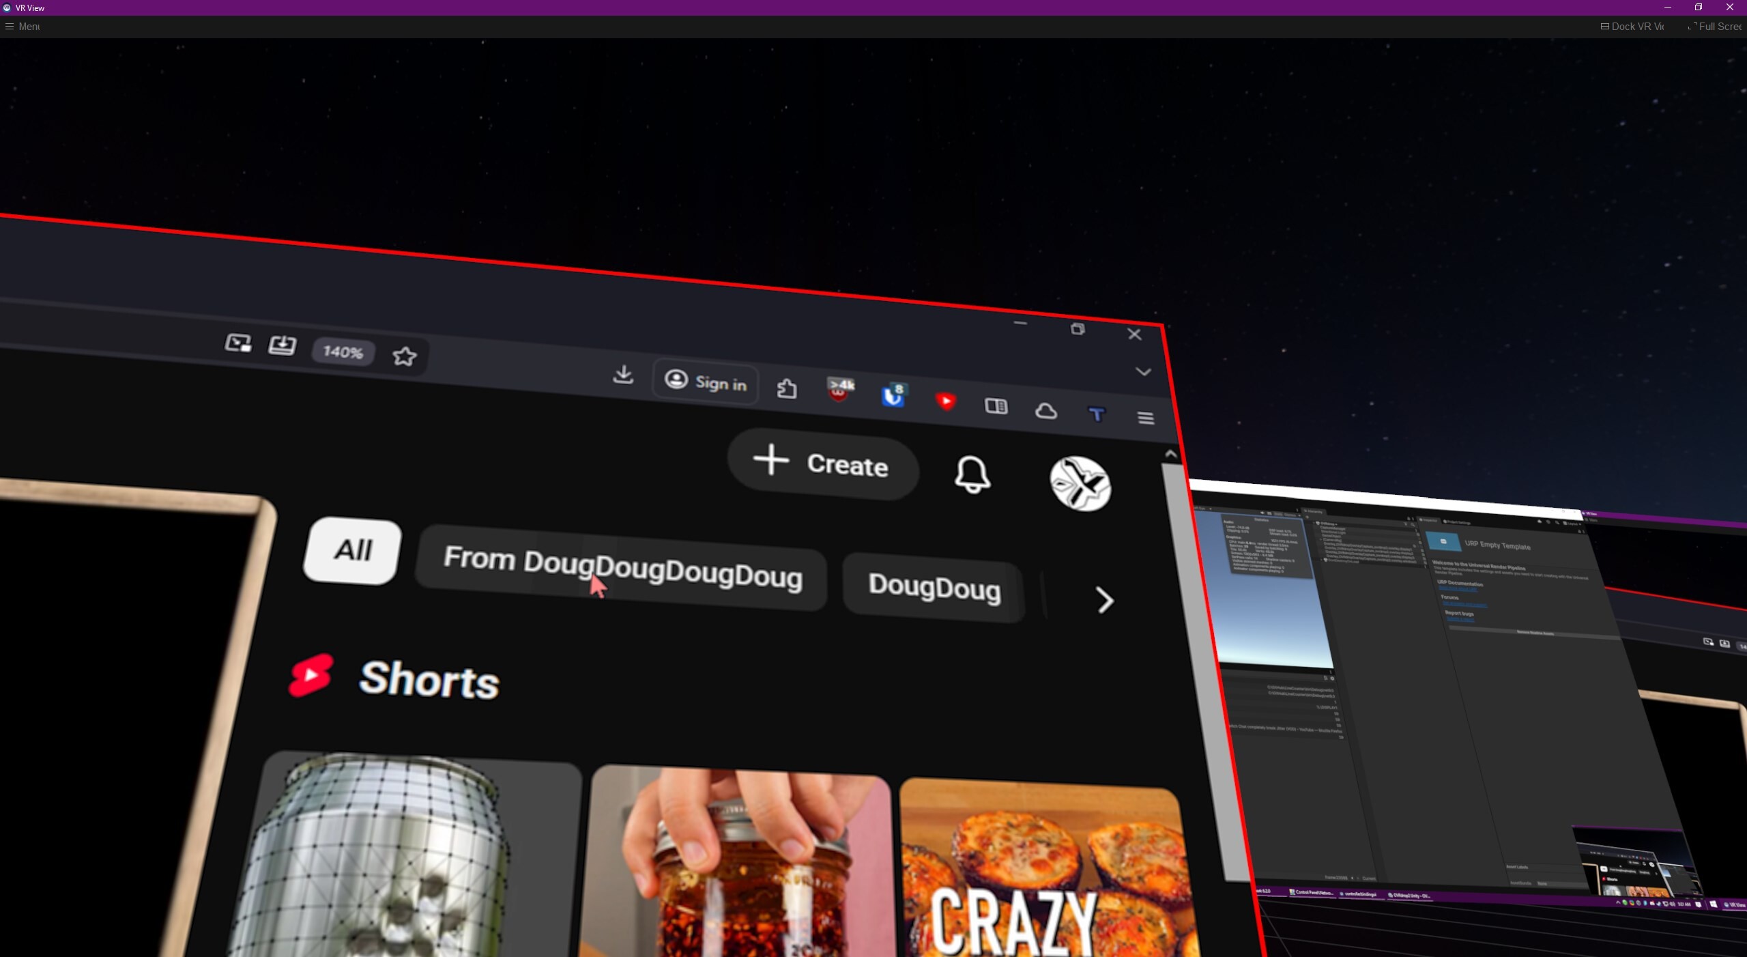Image resolution: width=1747 pixels, height=957 pixels.
Task: Click the 140% zoom level control
Action: [x=343, y=353]
